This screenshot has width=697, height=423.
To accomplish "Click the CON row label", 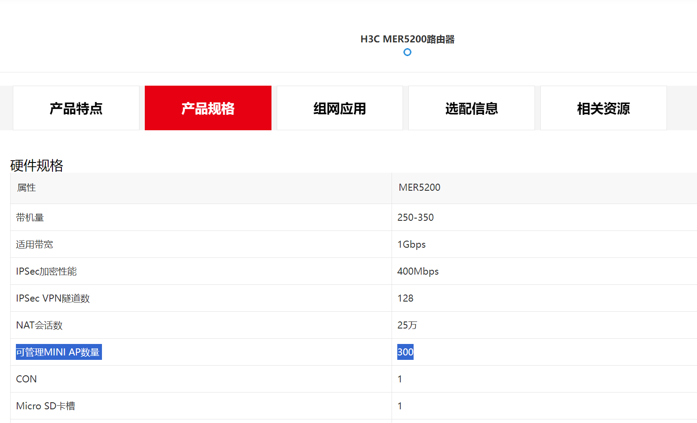I will [26, 379].
